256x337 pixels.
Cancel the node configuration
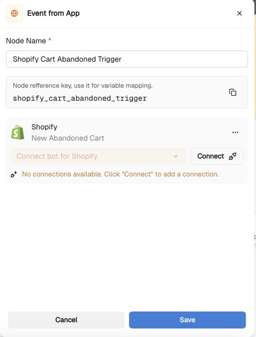66,320
